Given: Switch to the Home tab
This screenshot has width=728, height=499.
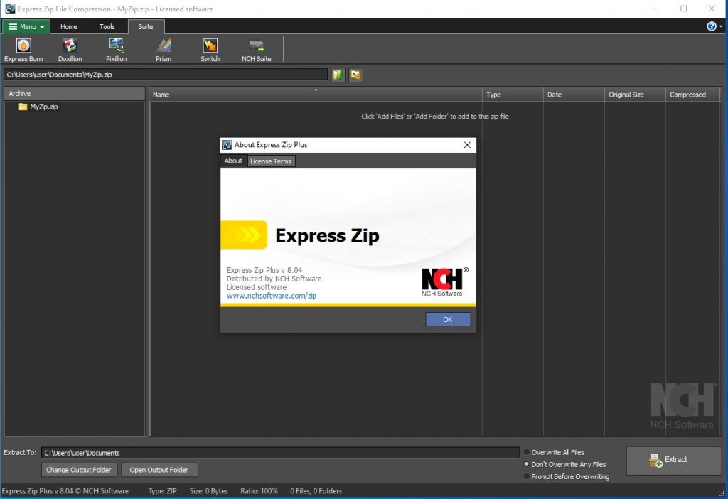Looking at the screenshot, I should coord(69,26).
